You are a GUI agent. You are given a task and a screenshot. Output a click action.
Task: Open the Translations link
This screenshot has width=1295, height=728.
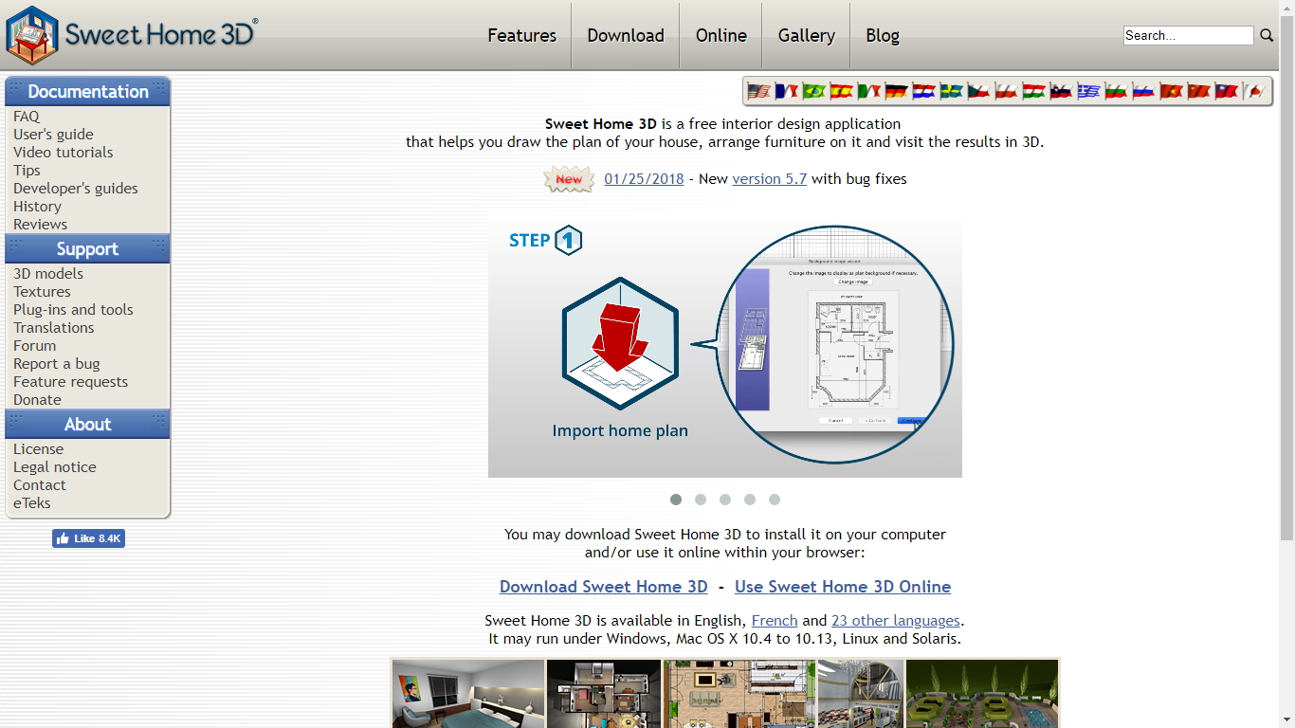[x=54, y=328]
